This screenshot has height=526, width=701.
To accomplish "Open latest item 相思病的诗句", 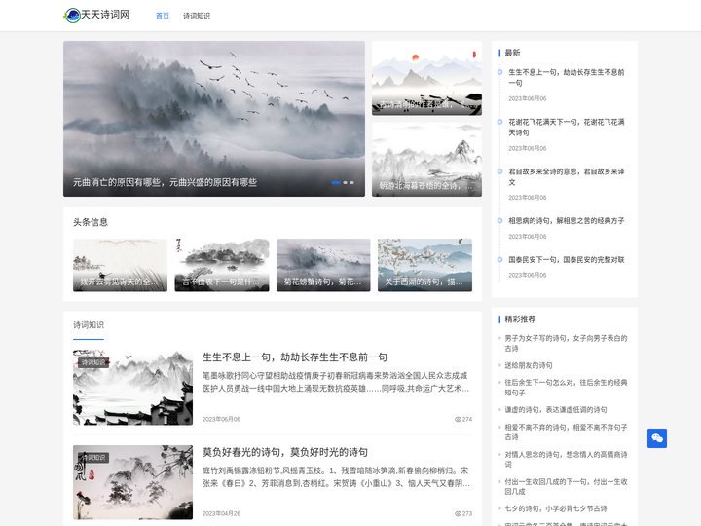I will (566, 220).
